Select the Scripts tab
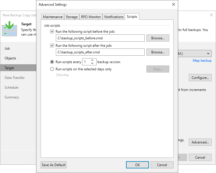The width and height of the screenshot is (216, 173). point(132,17)
